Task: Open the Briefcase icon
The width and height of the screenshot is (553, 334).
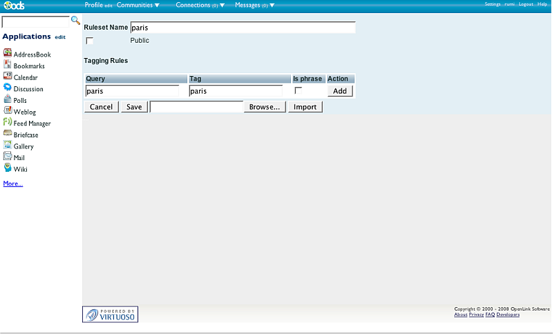Action: [8, 135]
